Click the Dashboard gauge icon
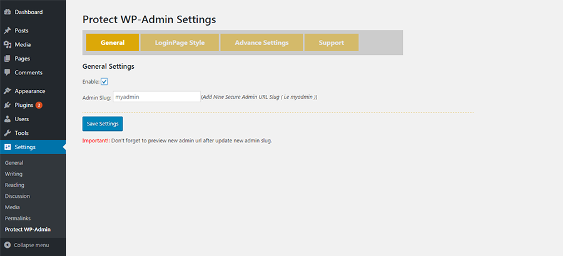Image resolution: width=563 pixels, height=256 pixels. tap(7, 12)
